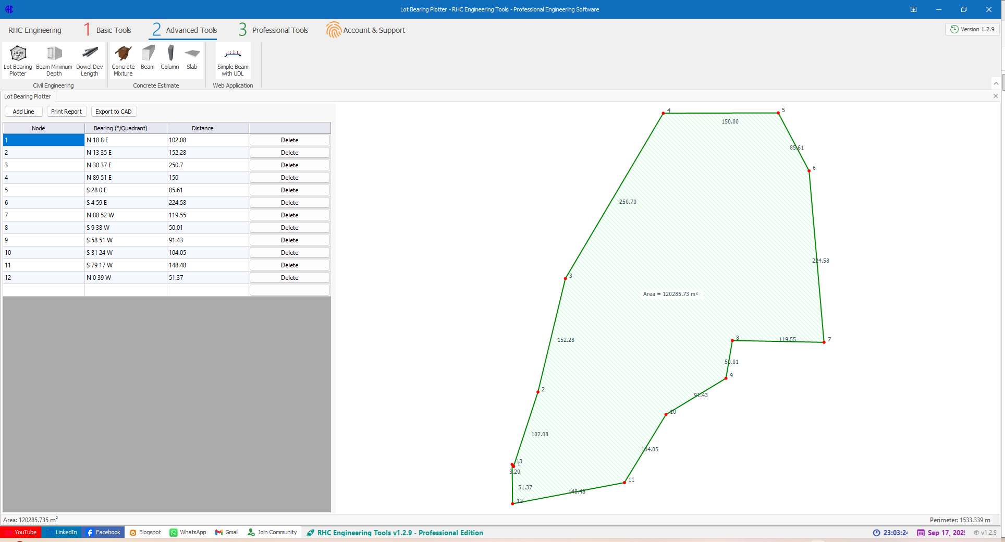Select the distance cell showing 250.7

[207, 165]
